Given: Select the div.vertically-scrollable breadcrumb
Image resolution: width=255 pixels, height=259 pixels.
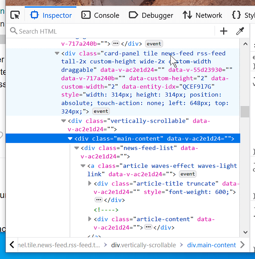Looking at the screenshot, I should [x=143, y=245].
